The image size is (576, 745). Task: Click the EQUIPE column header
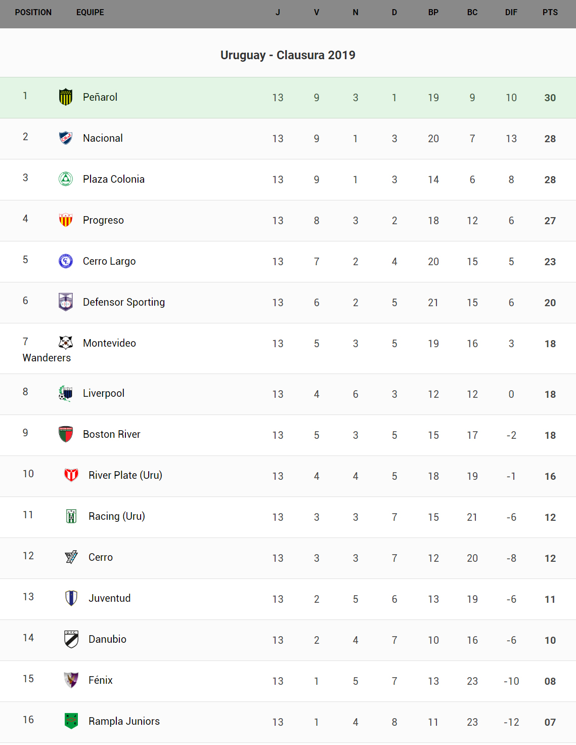[90, 12]
